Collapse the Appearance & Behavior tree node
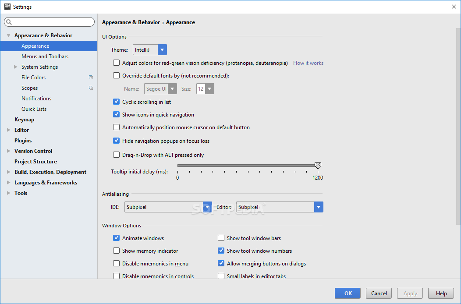This screenshot has height=304, width=461. (x=8, y=35)
